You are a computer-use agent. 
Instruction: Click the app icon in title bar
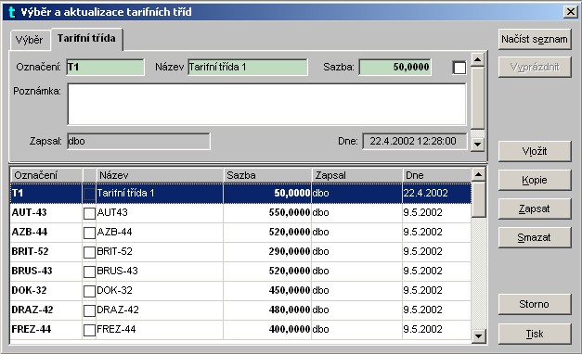click(x=11, y=12)
